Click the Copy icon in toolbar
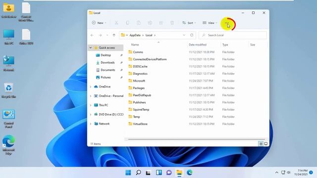317x178 pixels. coord(128,23)
